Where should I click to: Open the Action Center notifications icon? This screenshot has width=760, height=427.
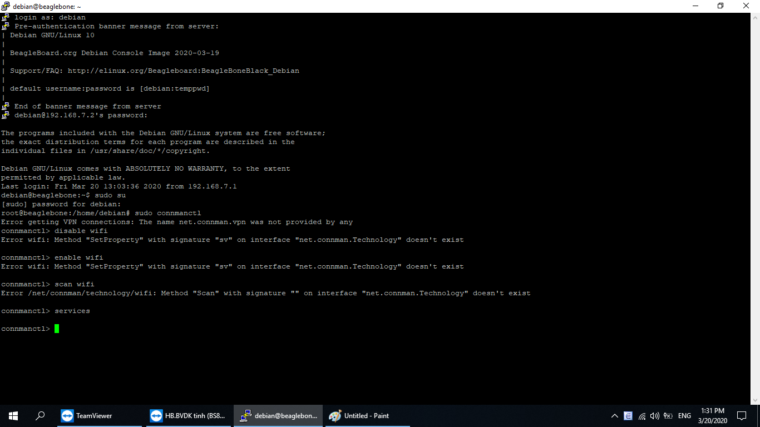(742, 415)
